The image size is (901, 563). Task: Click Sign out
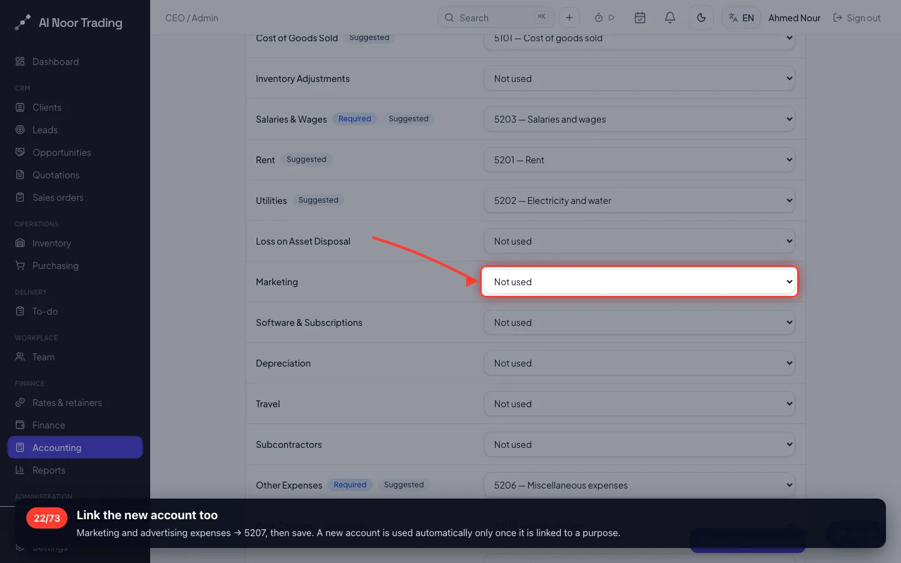(x=857, y=18)
